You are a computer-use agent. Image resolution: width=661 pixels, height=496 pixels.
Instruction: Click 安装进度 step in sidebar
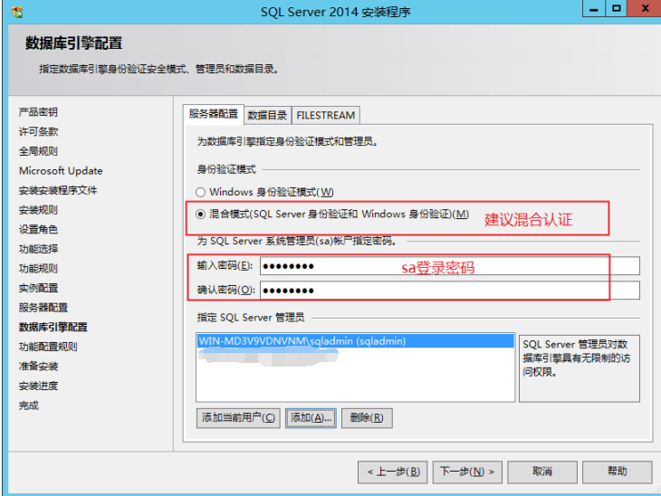(x=38, y=386)
